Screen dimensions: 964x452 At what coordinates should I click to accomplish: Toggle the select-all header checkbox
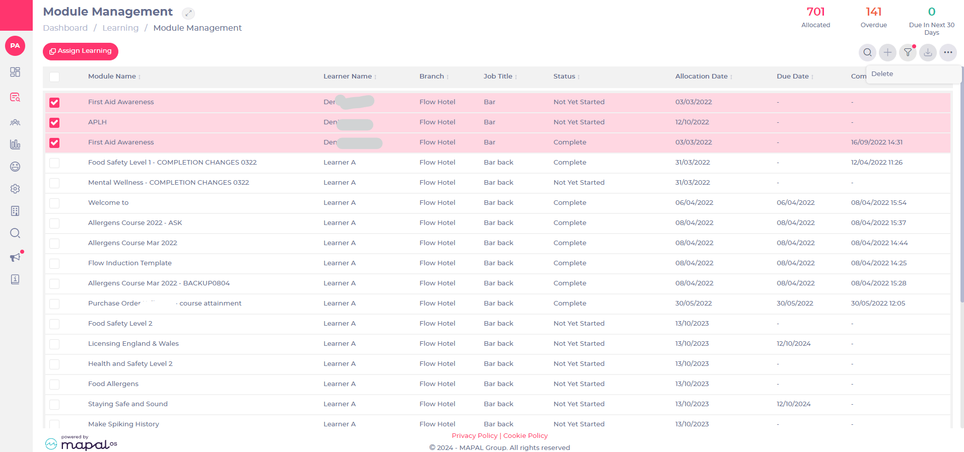point(54,77)
